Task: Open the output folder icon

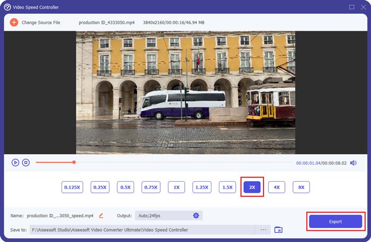Action: point(278,230)
